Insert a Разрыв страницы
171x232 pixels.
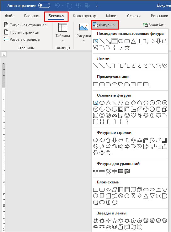click(22, 40)
